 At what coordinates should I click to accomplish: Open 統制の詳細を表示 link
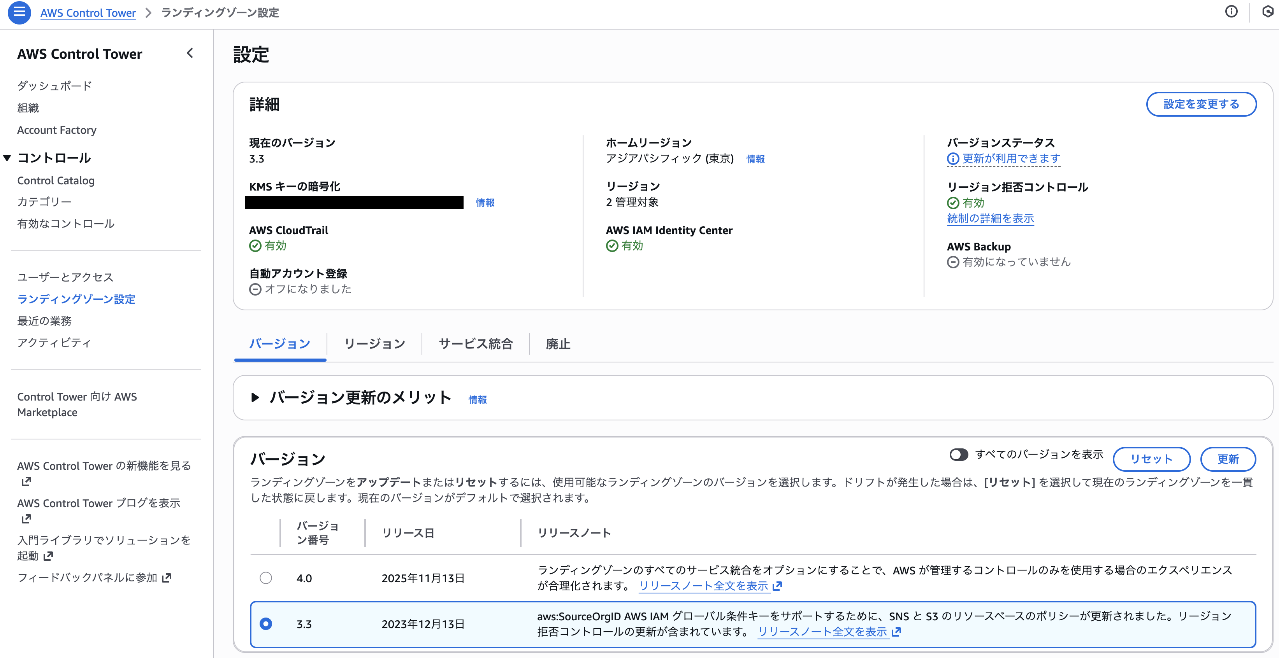point(990,218)
